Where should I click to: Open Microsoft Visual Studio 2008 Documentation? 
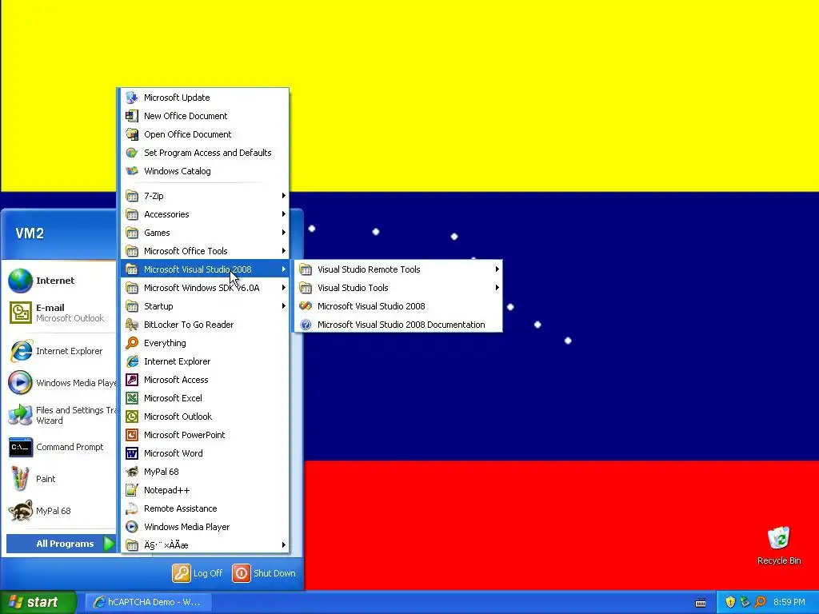[398, 325]
